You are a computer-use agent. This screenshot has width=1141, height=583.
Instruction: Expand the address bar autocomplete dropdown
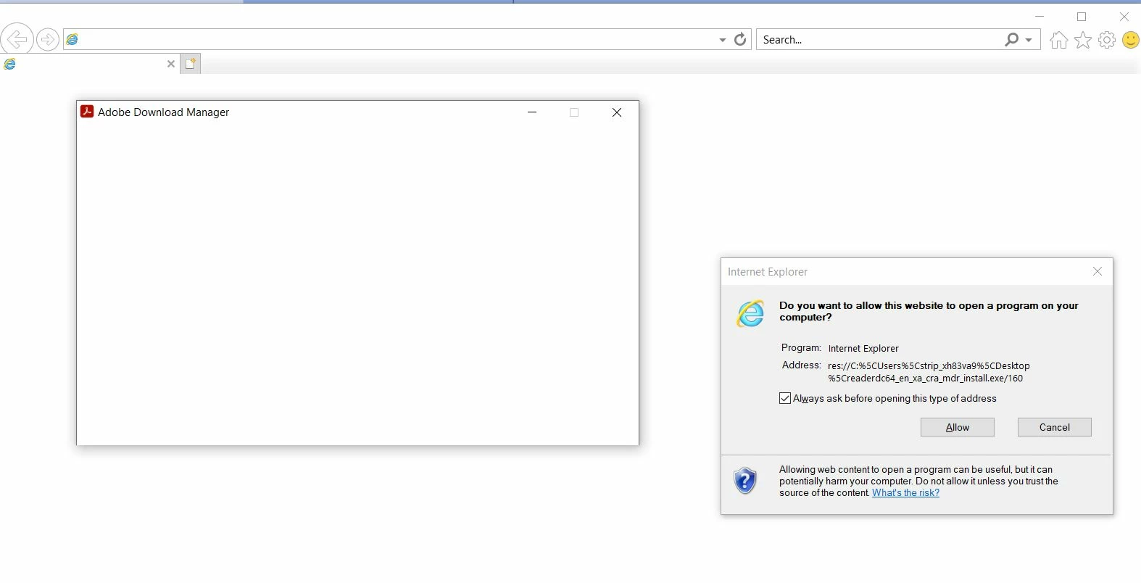coord(722,40)
